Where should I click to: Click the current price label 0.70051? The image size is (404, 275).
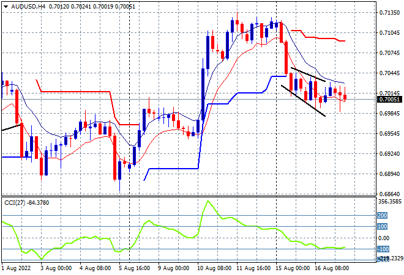coord(389,99)
